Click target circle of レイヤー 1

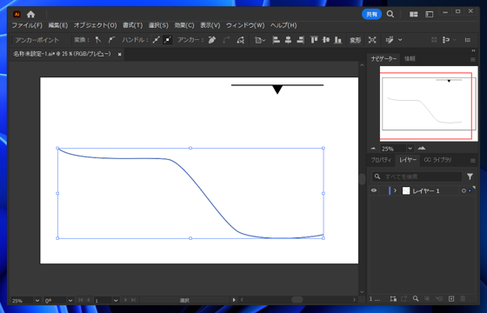464,191
